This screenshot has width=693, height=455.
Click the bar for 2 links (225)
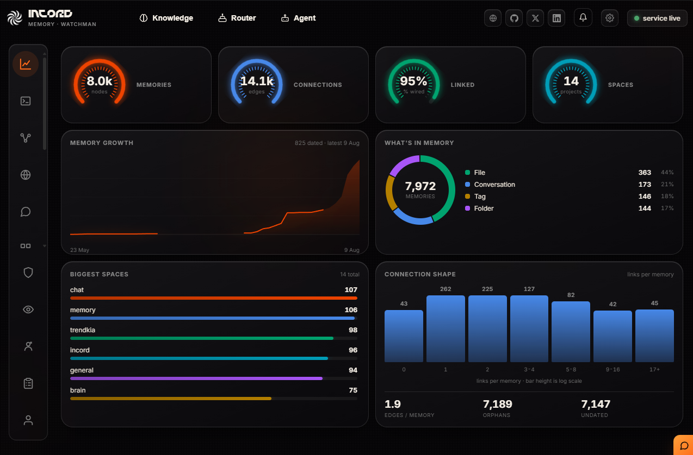coord(487,328)
